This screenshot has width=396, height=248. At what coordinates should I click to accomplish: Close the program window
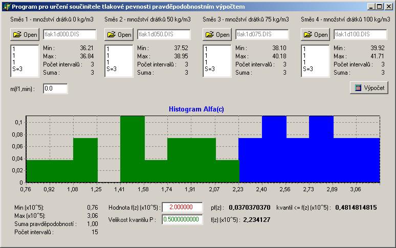click(x=389, y=7)
